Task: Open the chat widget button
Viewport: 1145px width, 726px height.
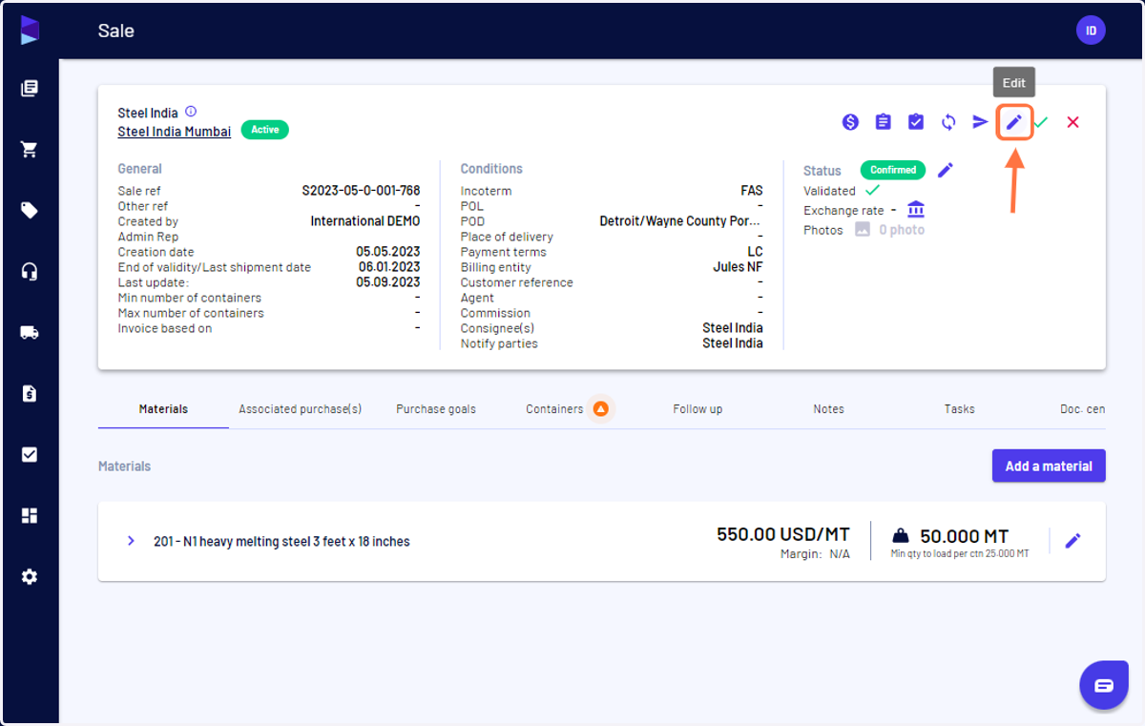Action: 1104,685
